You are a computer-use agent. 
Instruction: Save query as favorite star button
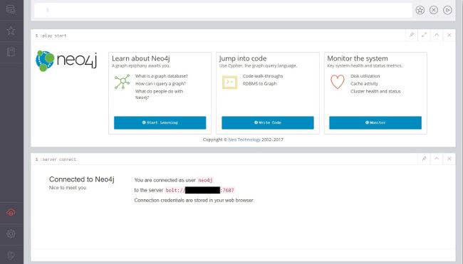420,11
